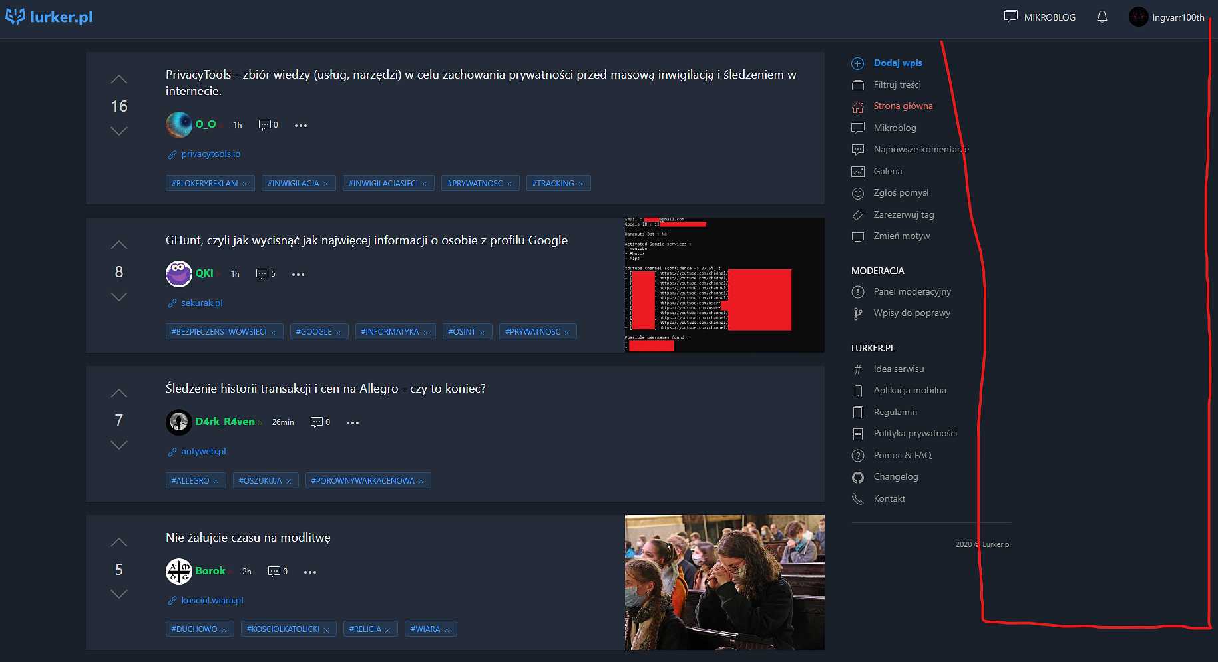
Task: Click Borok user avatar
Action: tap(179, 571)
